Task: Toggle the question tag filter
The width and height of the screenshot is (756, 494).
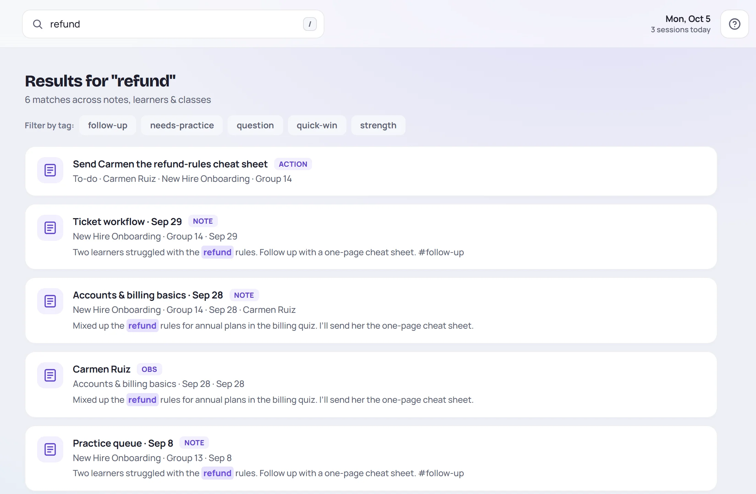Action: coord(255,125)
